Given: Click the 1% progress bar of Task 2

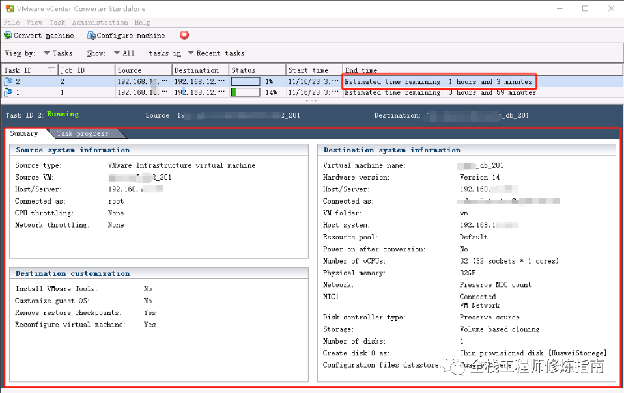Looking at the screenshot, I should click(246, 81).
